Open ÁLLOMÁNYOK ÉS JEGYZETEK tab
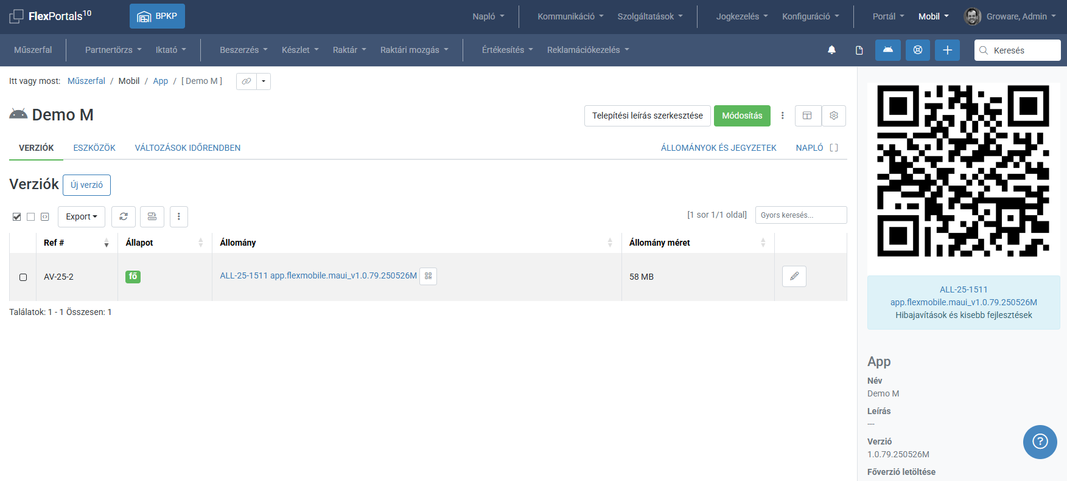Image resolution: width=1067 pixels, height=481 pixels. 719,148
